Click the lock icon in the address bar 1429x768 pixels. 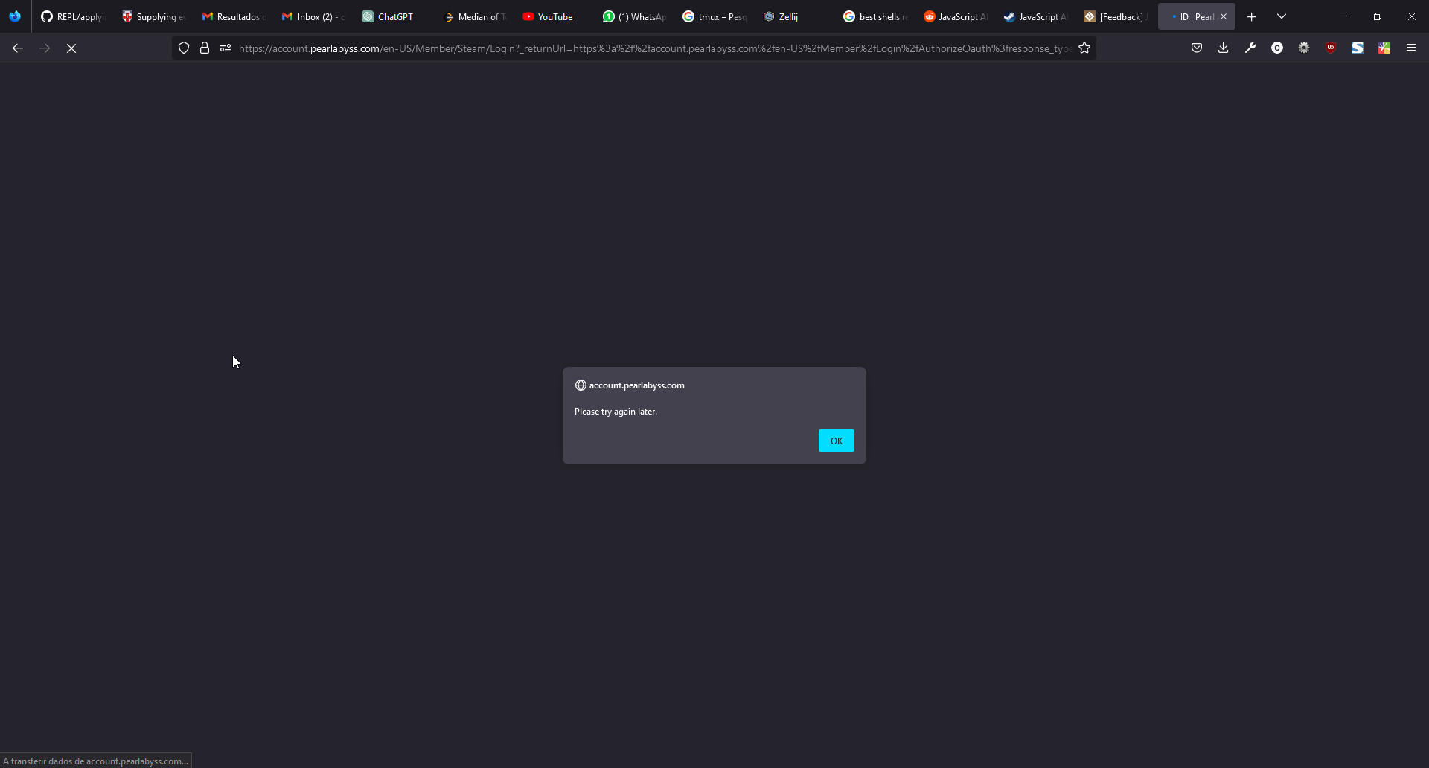click(205, 48)
